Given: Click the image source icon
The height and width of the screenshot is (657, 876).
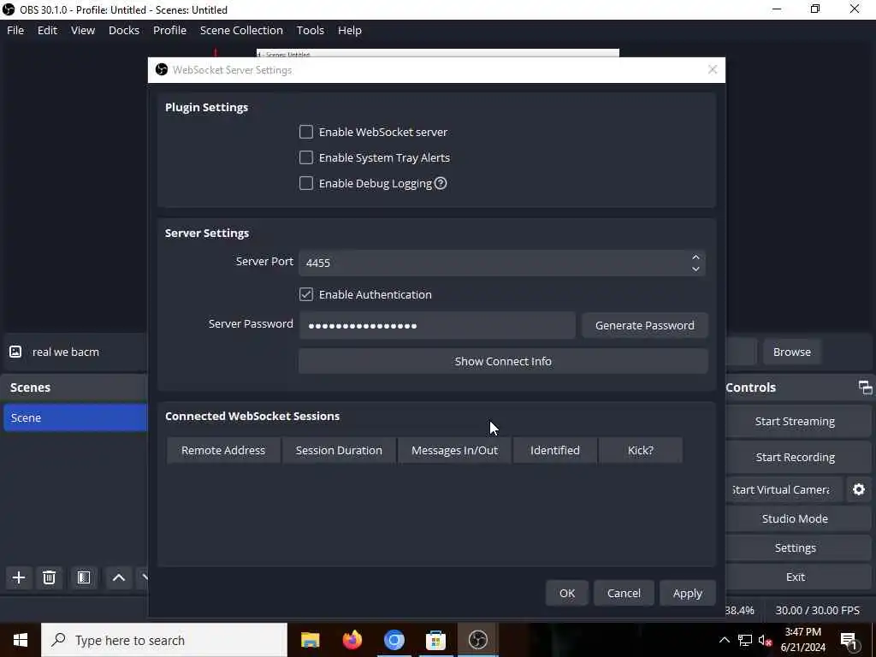Looking at the screenshot, I should (15, 352).
